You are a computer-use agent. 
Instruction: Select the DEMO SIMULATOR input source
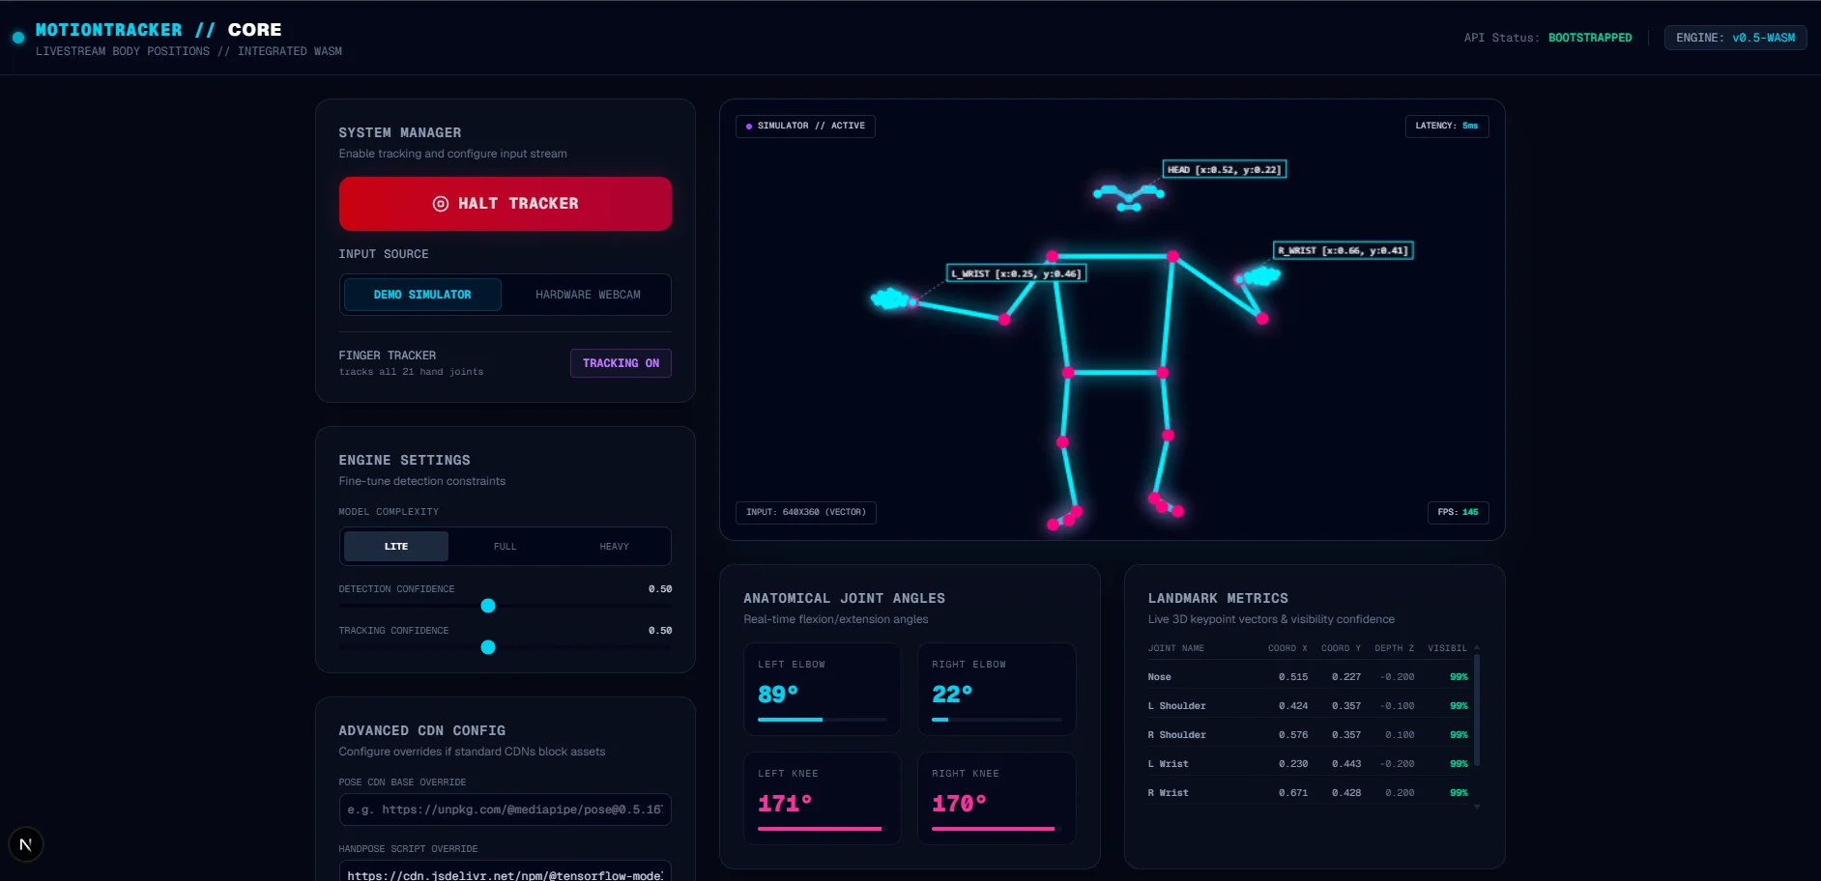(422, 295)
